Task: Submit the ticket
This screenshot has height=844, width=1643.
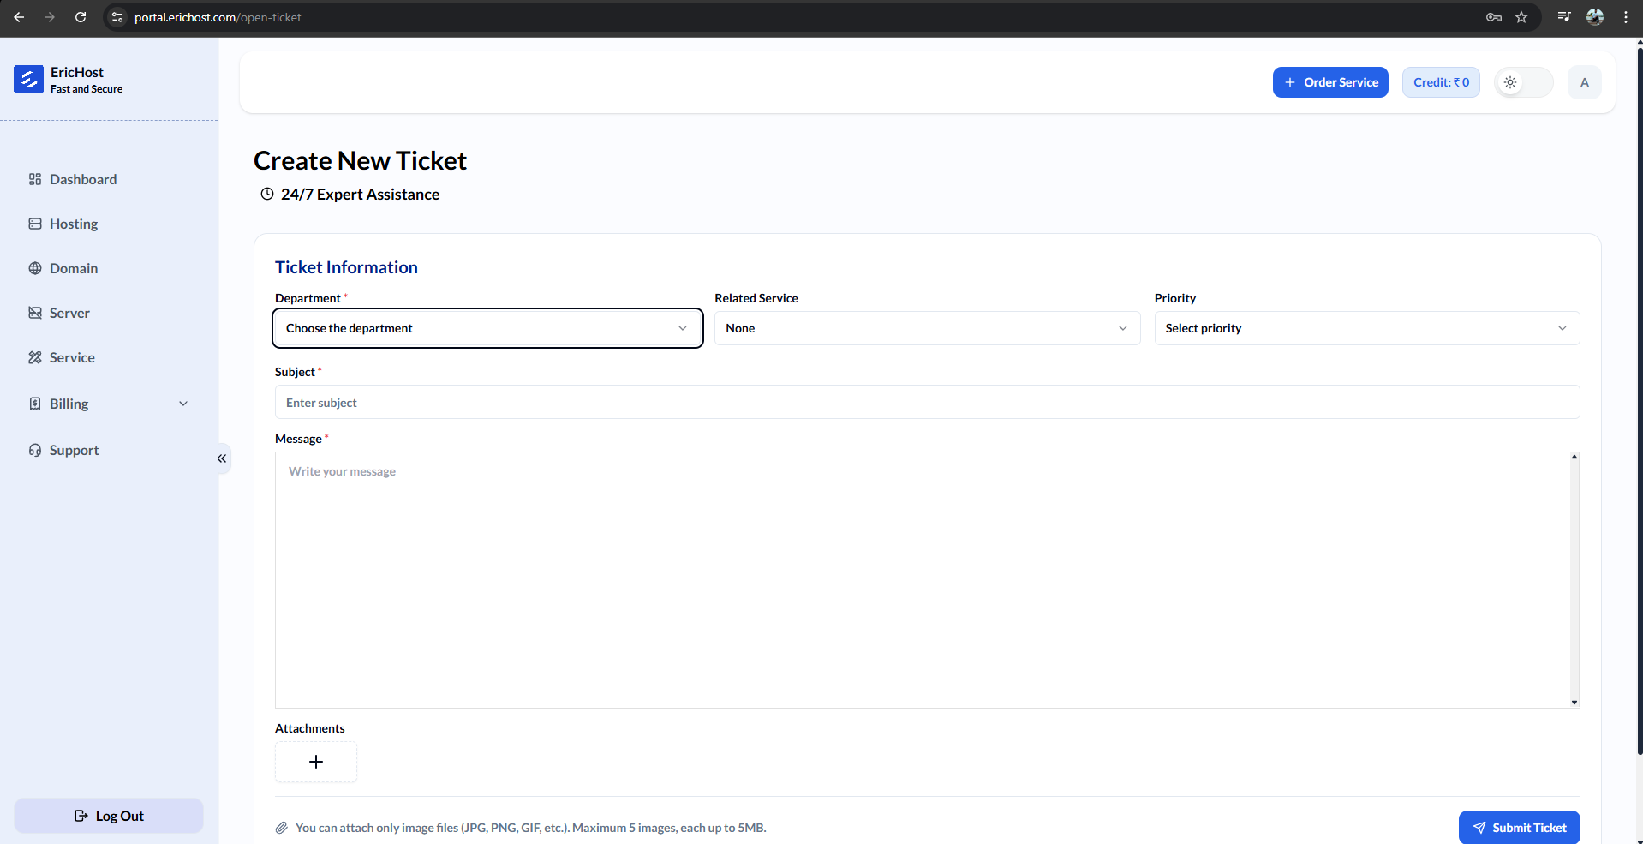Action: click(1520, 827)
